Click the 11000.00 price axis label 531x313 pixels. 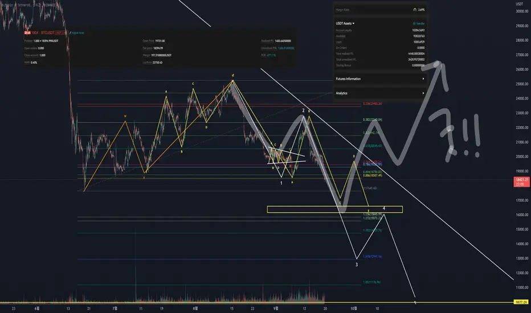click(522, 287)
